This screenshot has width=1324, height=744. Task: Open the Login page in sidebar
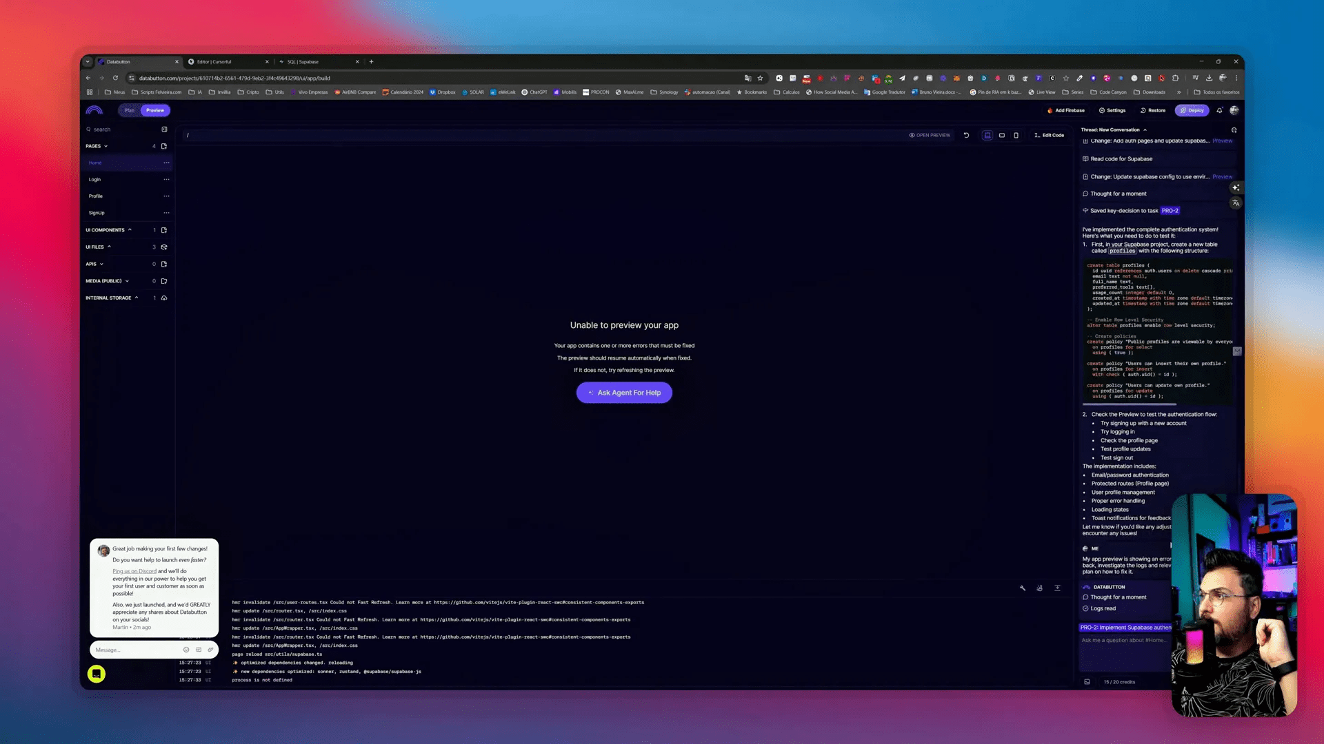(x=126, y=179)
